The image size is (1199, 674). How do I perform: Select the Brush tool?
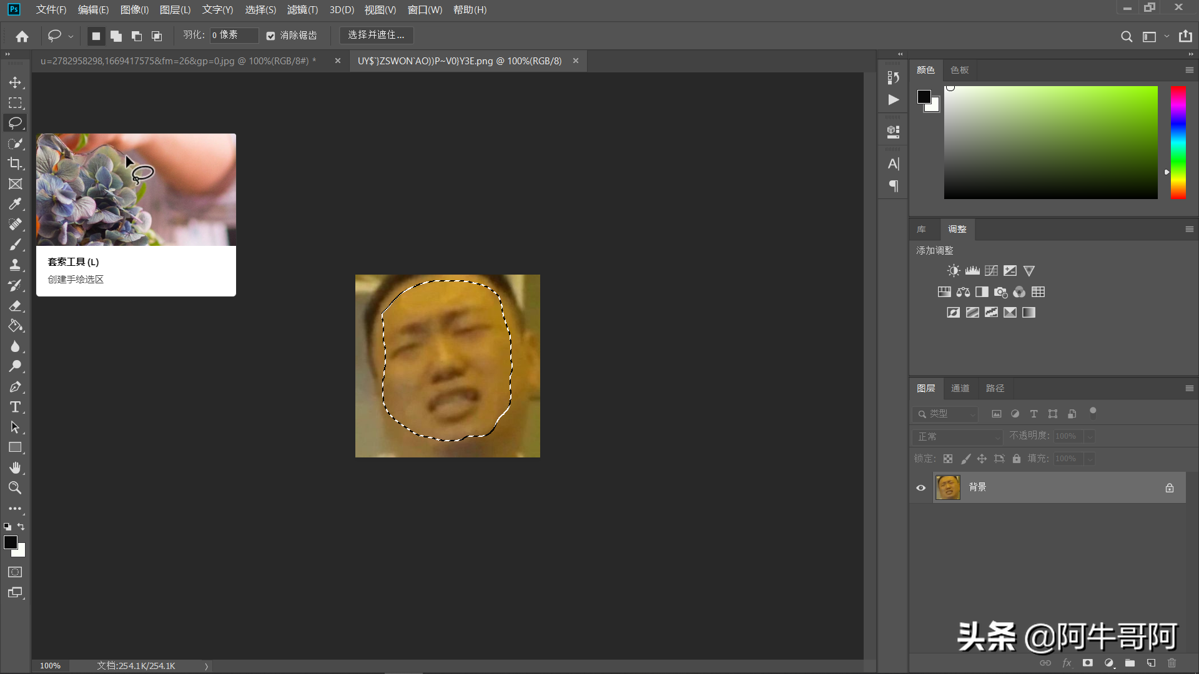click(15, 245)
